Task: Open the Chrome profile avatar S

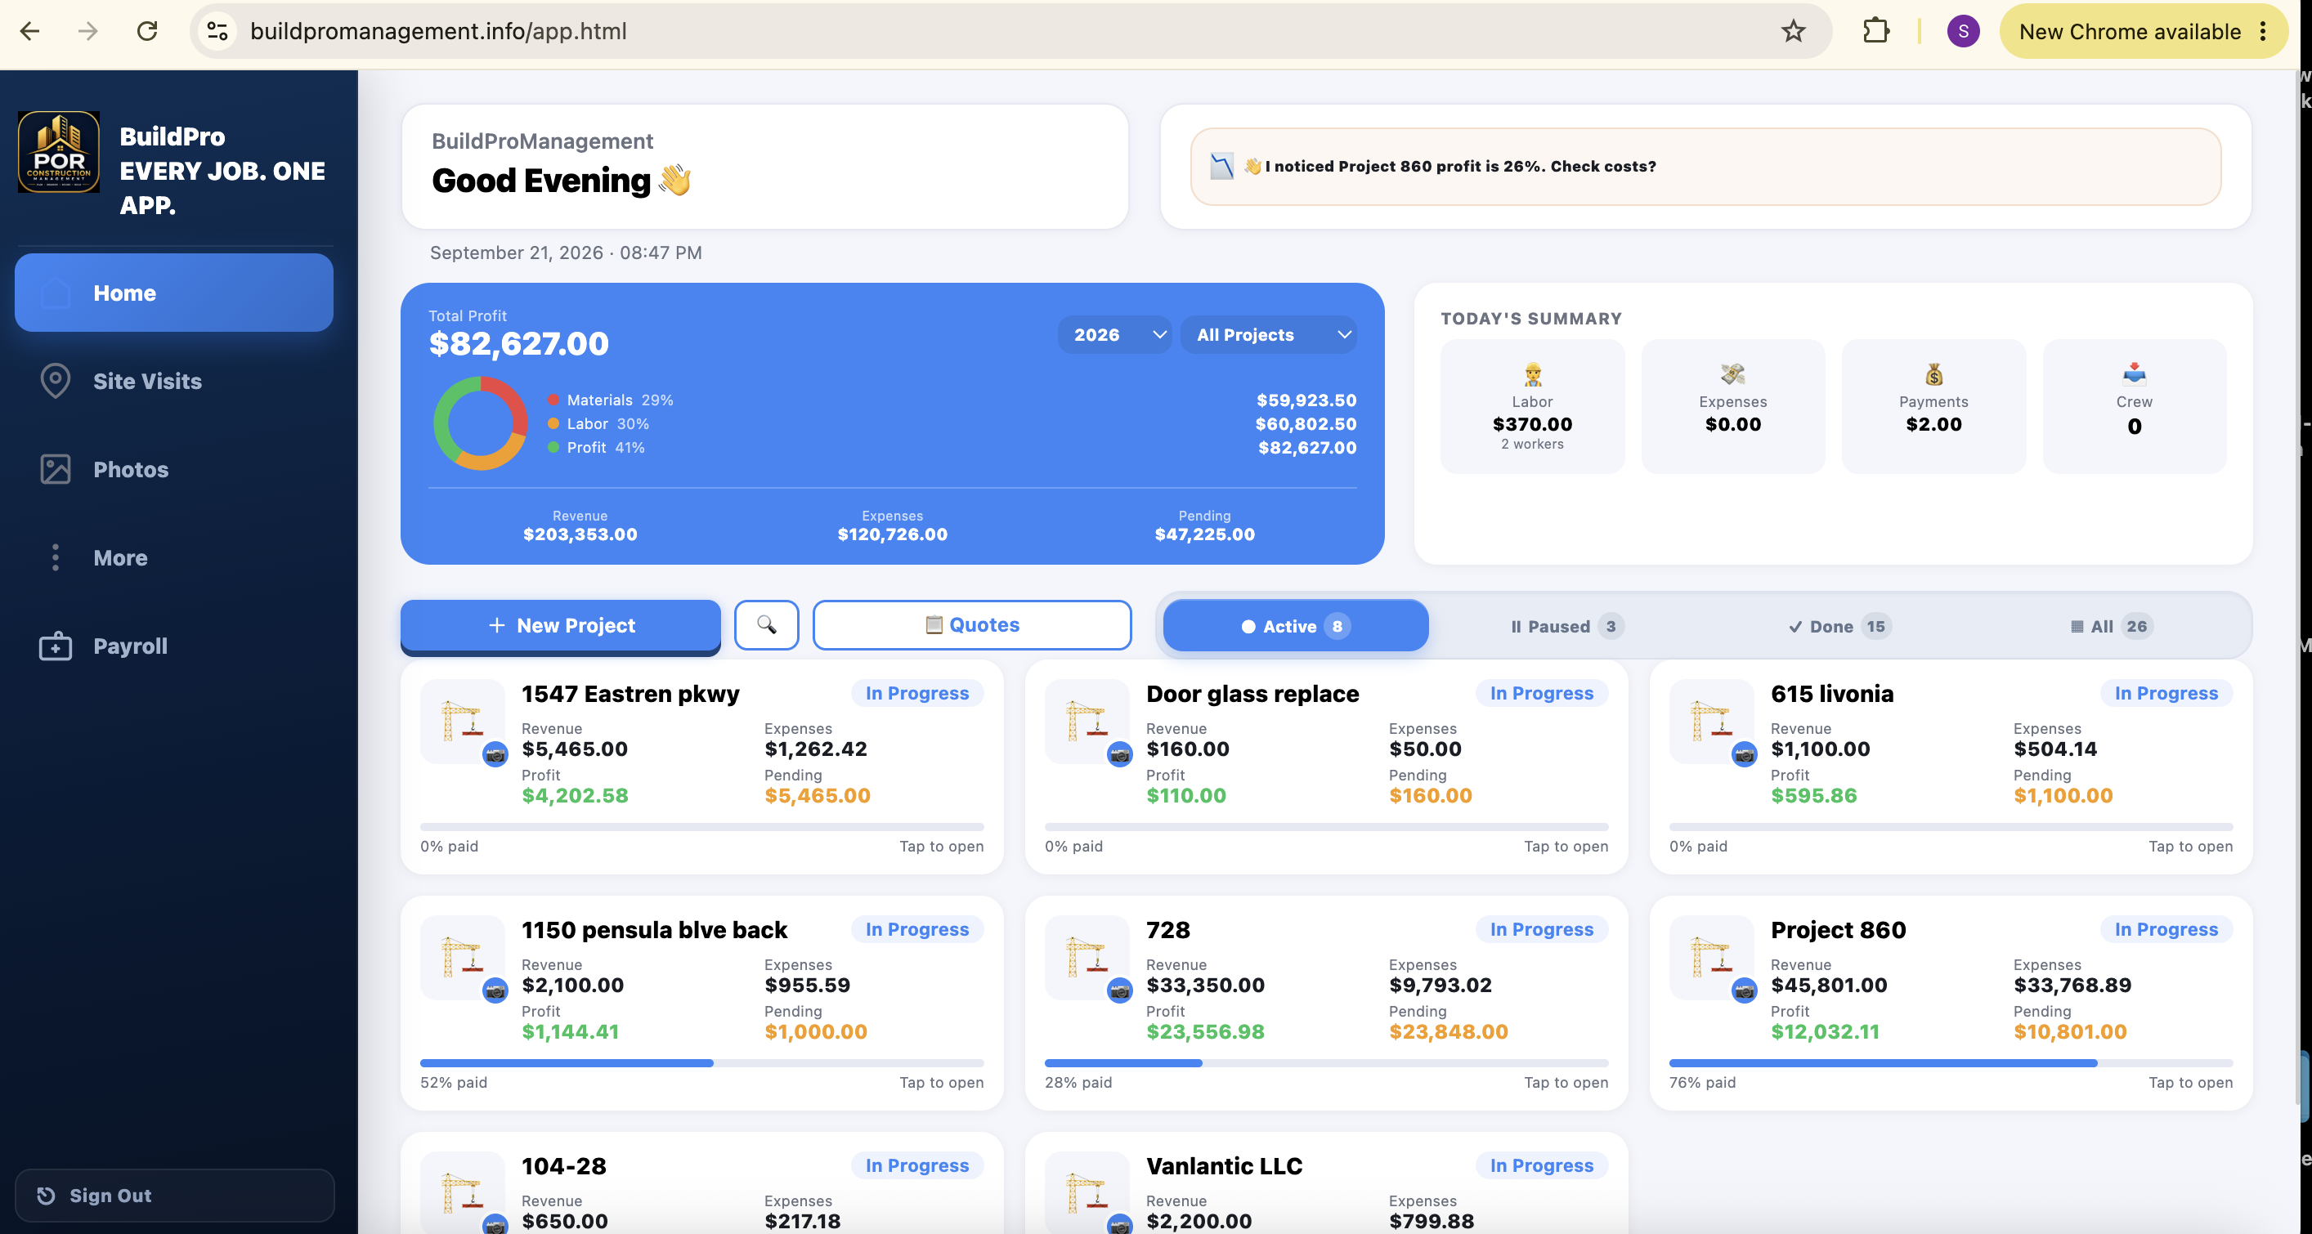Action: pos(1963,31)
